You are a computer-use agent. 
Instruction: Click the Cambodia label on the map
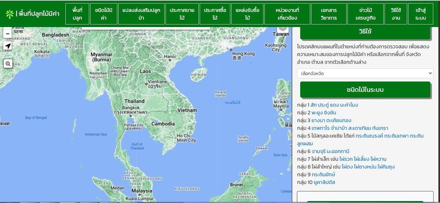(163, 124)
